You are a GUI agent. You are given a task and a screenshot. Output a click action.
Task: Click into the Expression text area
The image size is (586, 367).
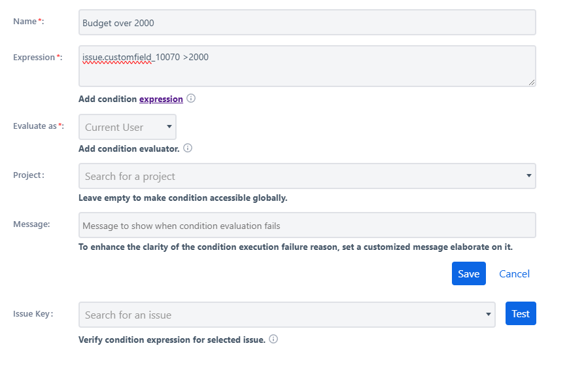tap(307, 66)
